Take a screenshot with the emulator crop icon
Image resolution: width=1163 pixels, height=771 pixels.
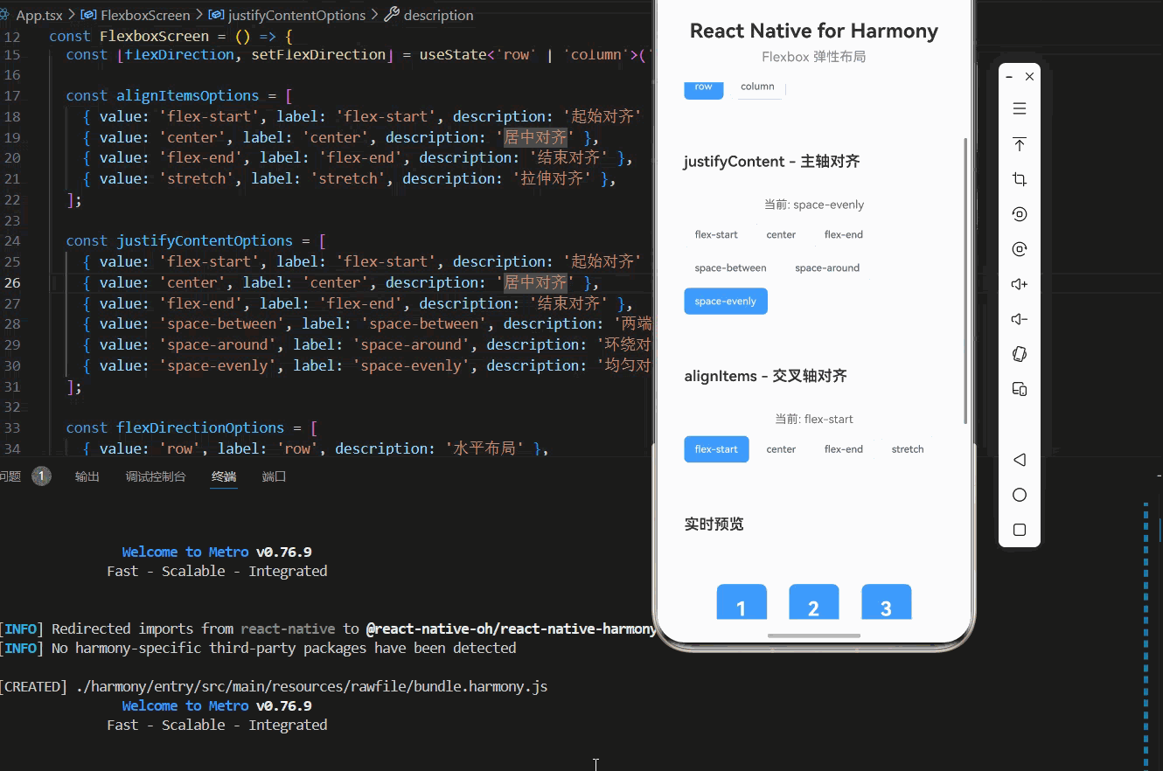coord(1020,179)
